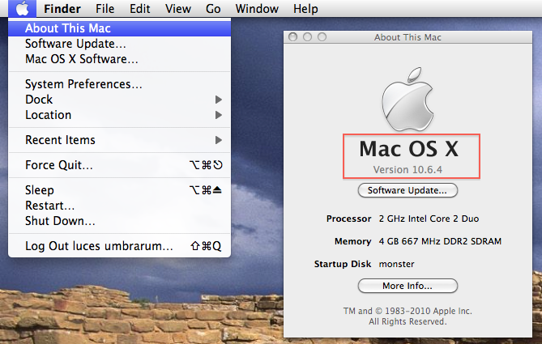542x344 pixels.
Task: Select About This Mac menu entry
Action: [119, 28]
